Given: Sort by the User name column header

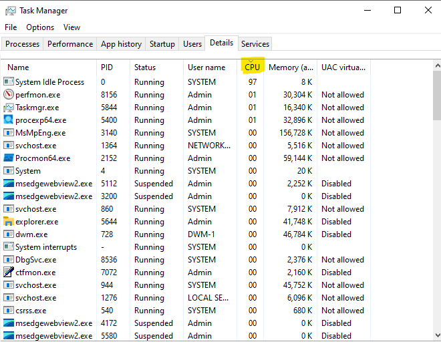Looking at the screenshot, I should coord(210,67).
